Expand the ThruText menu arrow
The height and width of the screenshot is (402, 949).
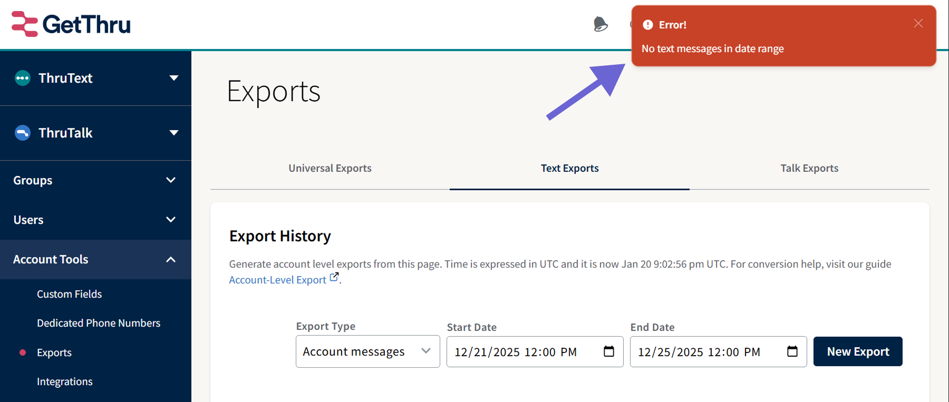pyautogui.click(x=173, y=78)
